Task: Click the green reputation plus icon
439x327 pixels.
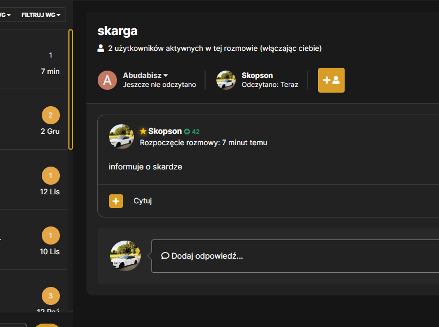Action: click(187, 132)
